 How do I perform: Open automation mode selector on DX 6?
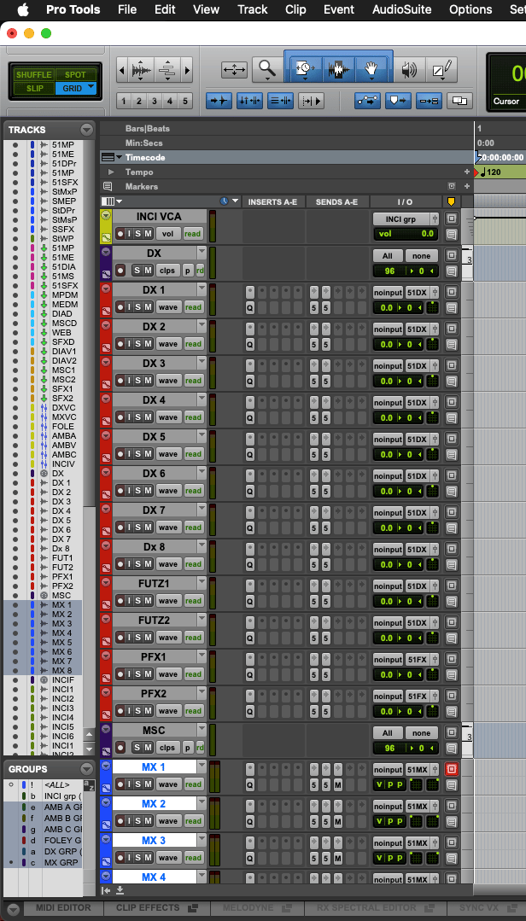[x=193, y=491]
